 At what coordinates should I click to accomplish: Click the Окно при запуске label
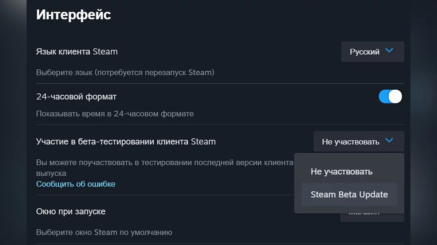coord(71,211)
